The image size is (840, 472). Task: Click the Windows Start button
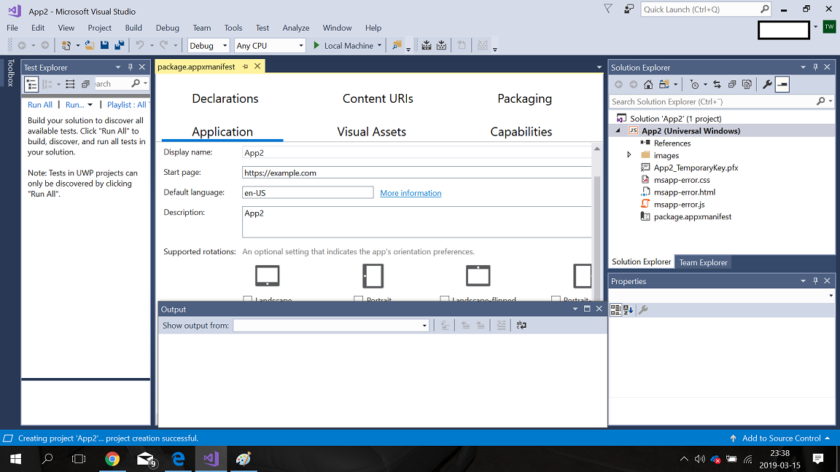pos(15,459)
